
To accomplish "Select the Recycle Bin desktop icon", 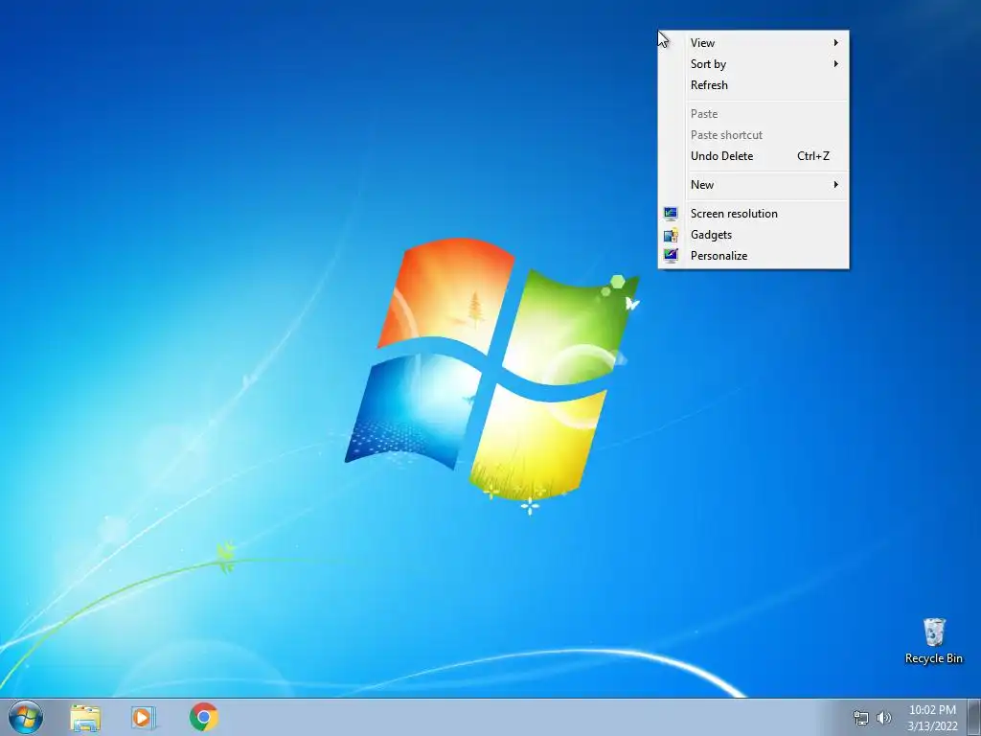I will click(x=933, y=641).
